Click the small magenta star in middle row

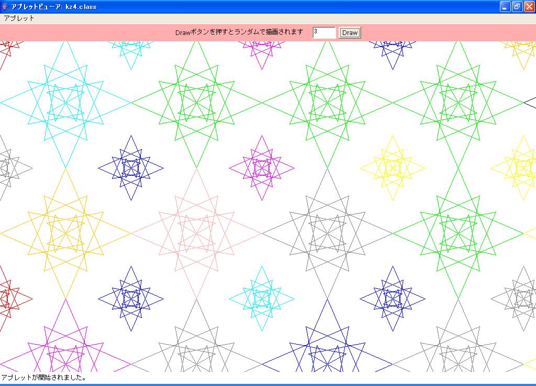262,168
